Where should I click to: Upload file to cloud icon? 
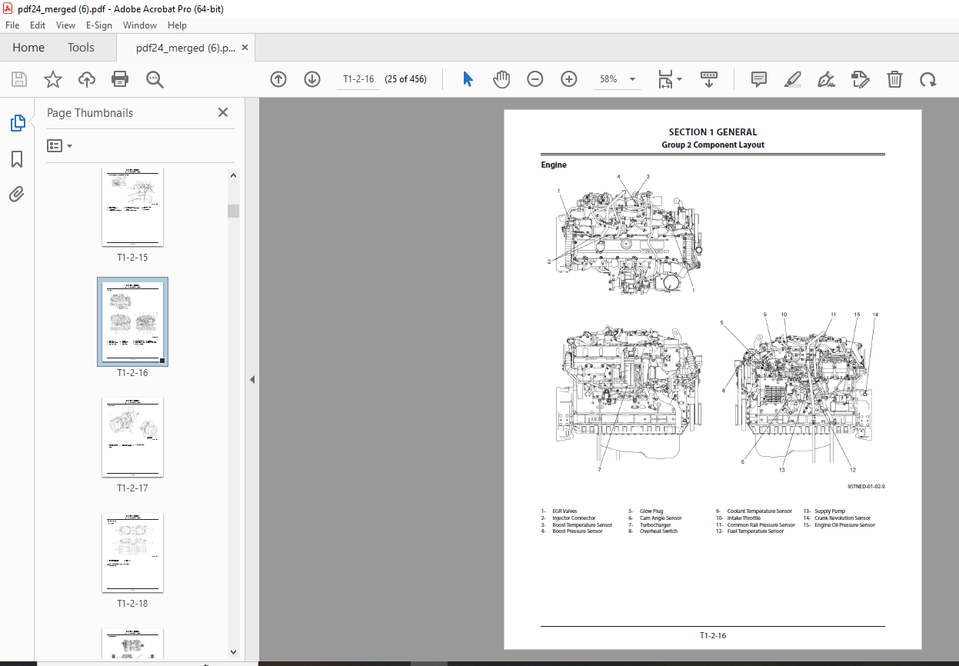point(87,79)
